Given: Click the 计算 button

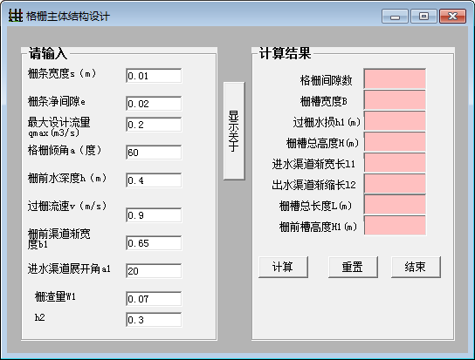Looking at the screenshot, I should click(283, 267).
